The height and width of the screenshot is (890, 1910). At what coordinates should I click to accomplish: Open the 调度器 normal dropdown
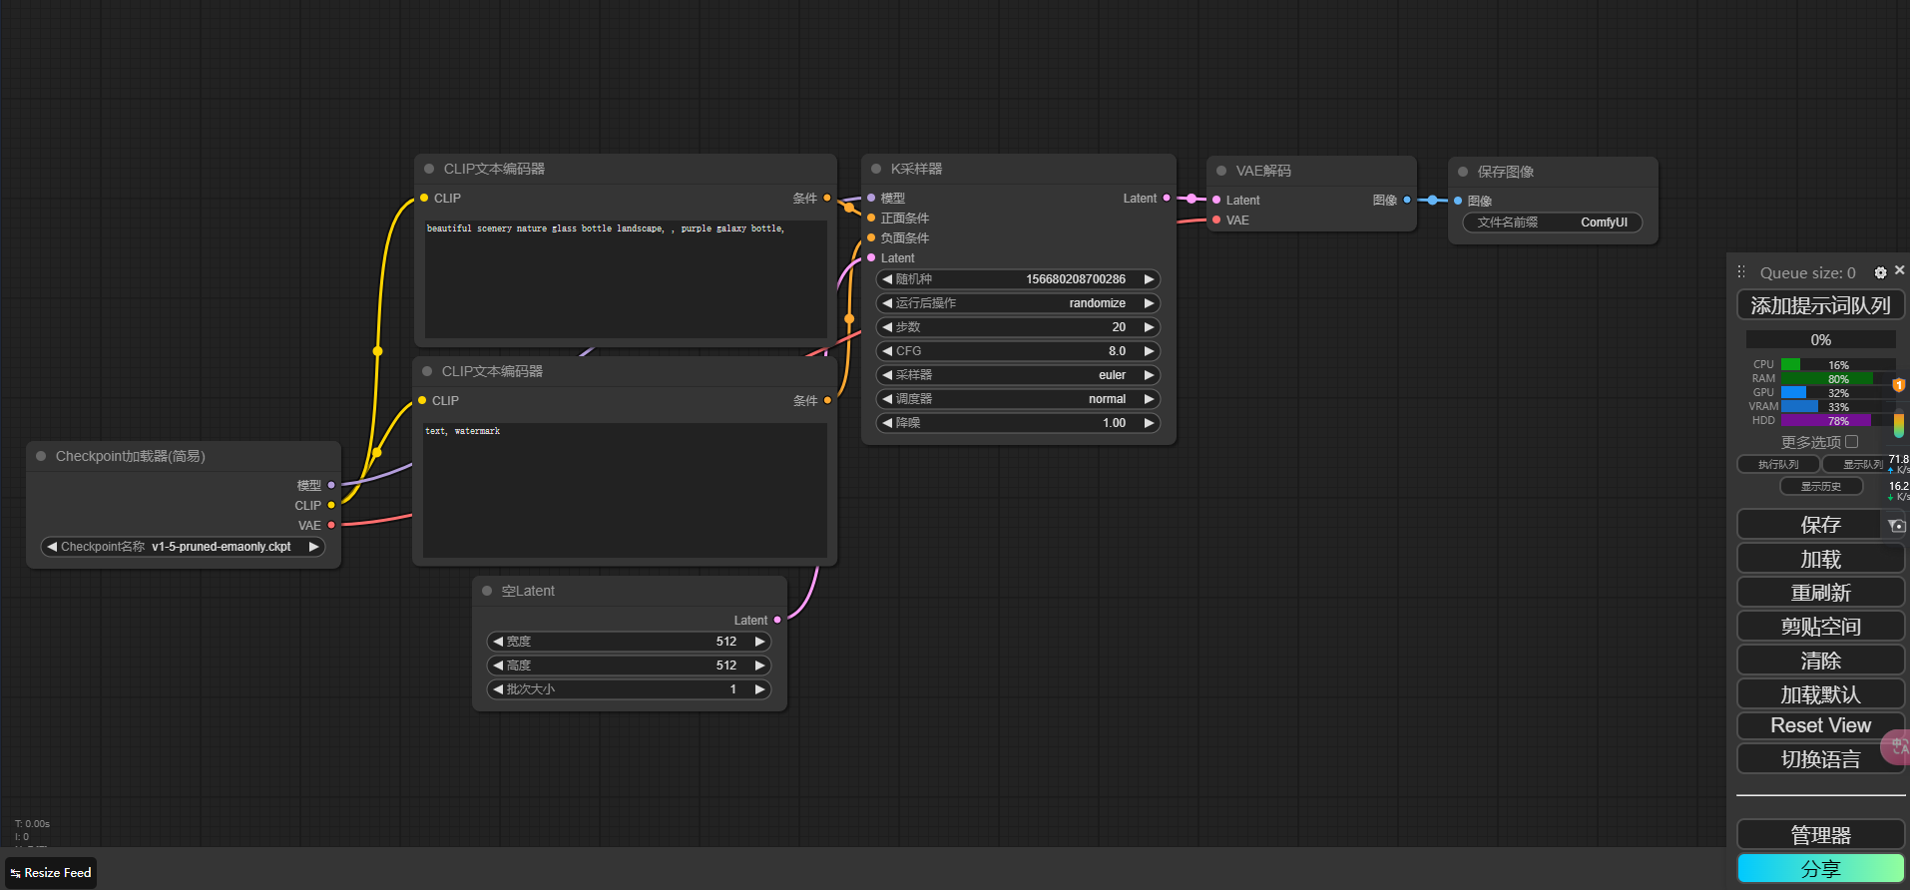coord(1018,399)
